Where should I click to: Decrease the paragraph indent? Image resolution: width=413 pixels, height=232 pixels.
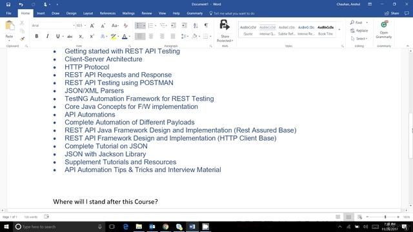click(x=174, y=25)
